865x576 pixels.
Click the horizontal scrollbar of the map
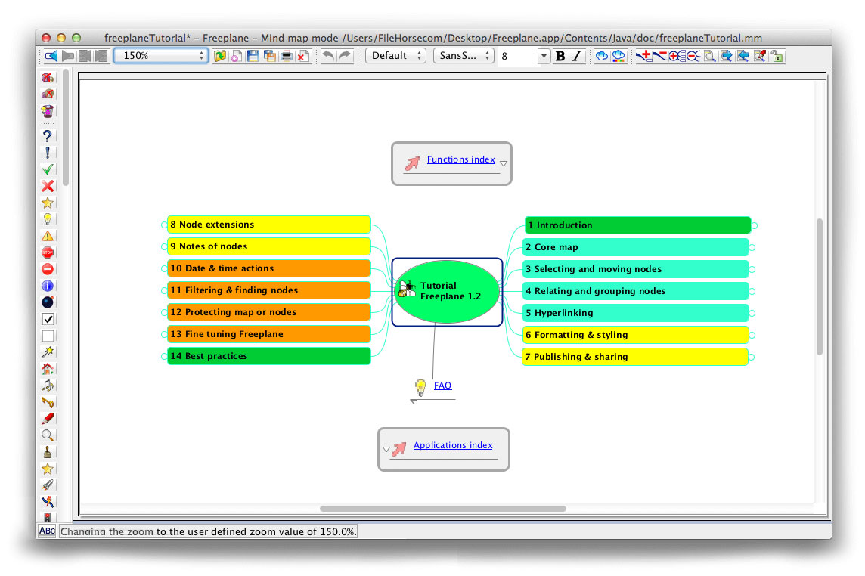click(443, 508)
